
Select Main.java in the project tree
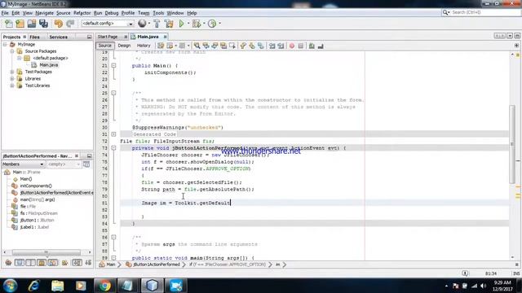[x=49, y=65]
